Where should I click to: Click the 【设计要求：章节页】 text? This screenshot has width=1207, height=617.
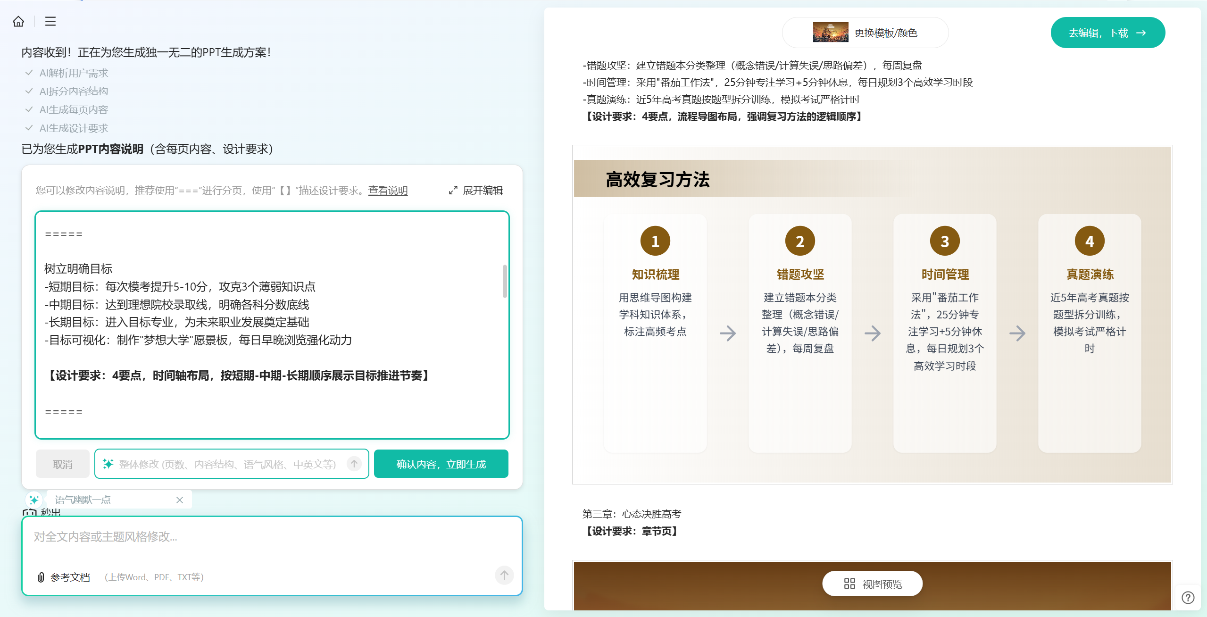pyautogui.click(x=632, y=531)
